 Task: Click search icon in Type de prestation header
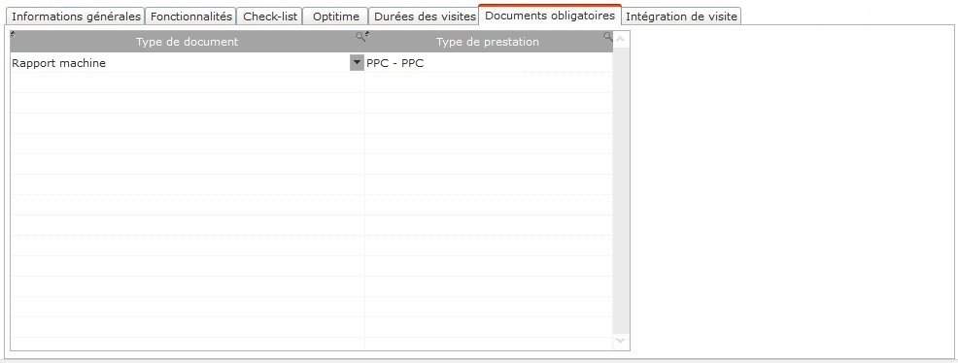(x=608, y=37)
